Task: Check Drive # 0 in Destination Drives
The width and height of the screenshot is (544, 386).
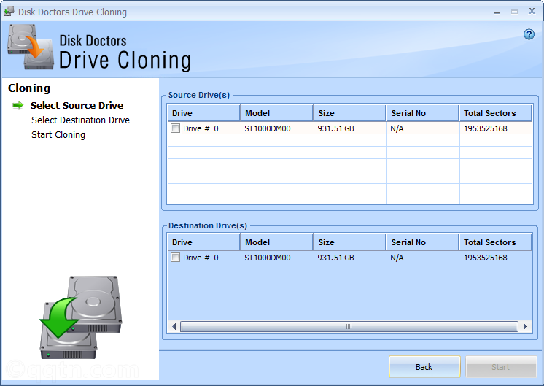Action: click(x=175, y=258)
